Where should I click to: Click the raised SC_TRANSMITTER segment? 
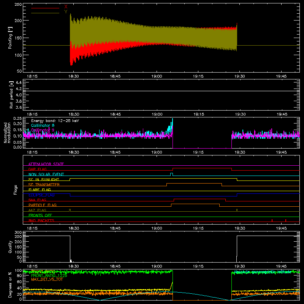[x=194, y=184]
